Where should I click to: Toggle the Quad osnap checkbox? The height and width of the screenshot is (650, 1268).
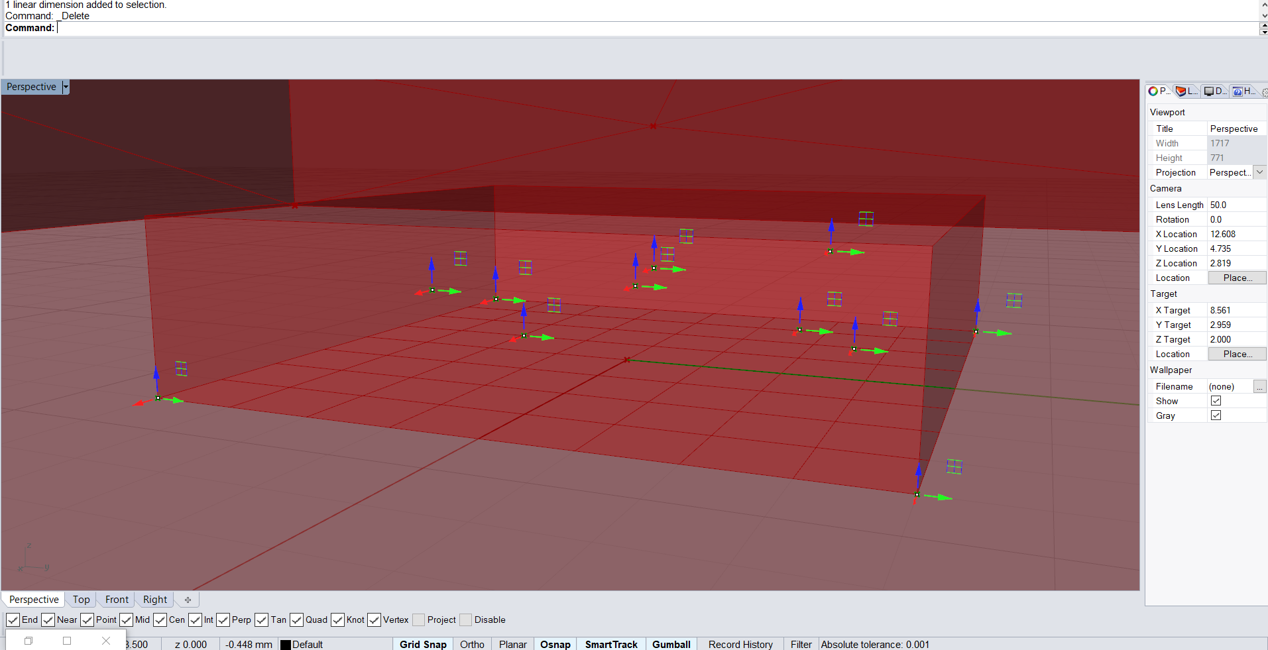tap(296, 620)
